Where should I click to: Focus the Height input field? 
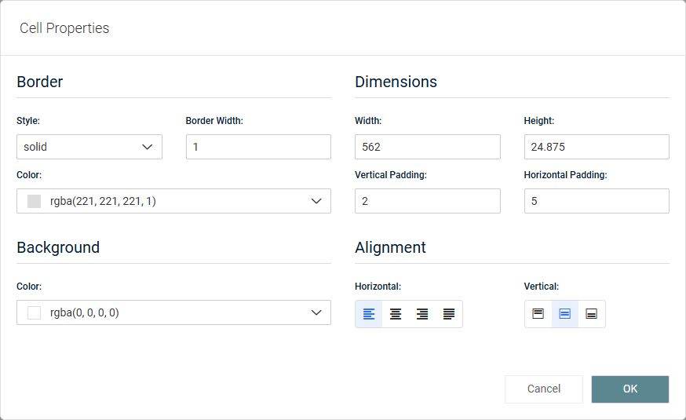(x=597, y=147)
